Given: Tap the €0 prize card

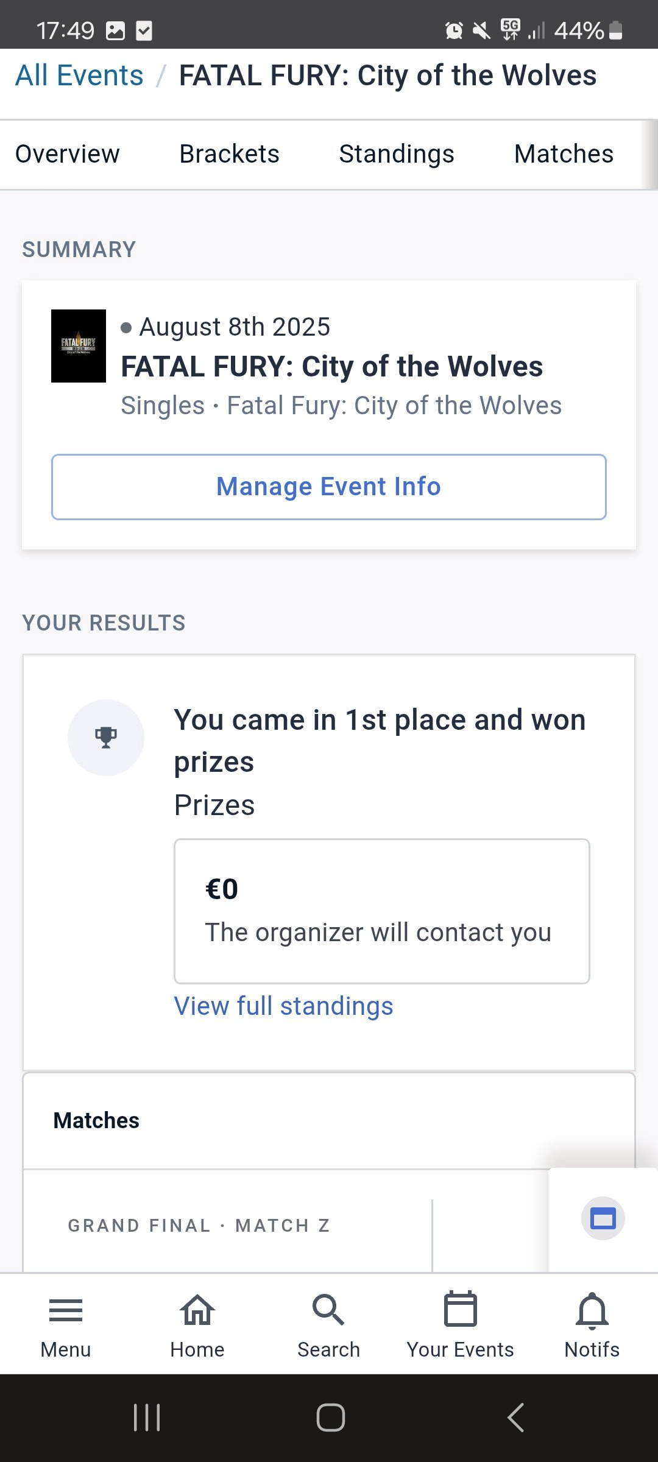Looking at the screenshot, I should [382, 911].
